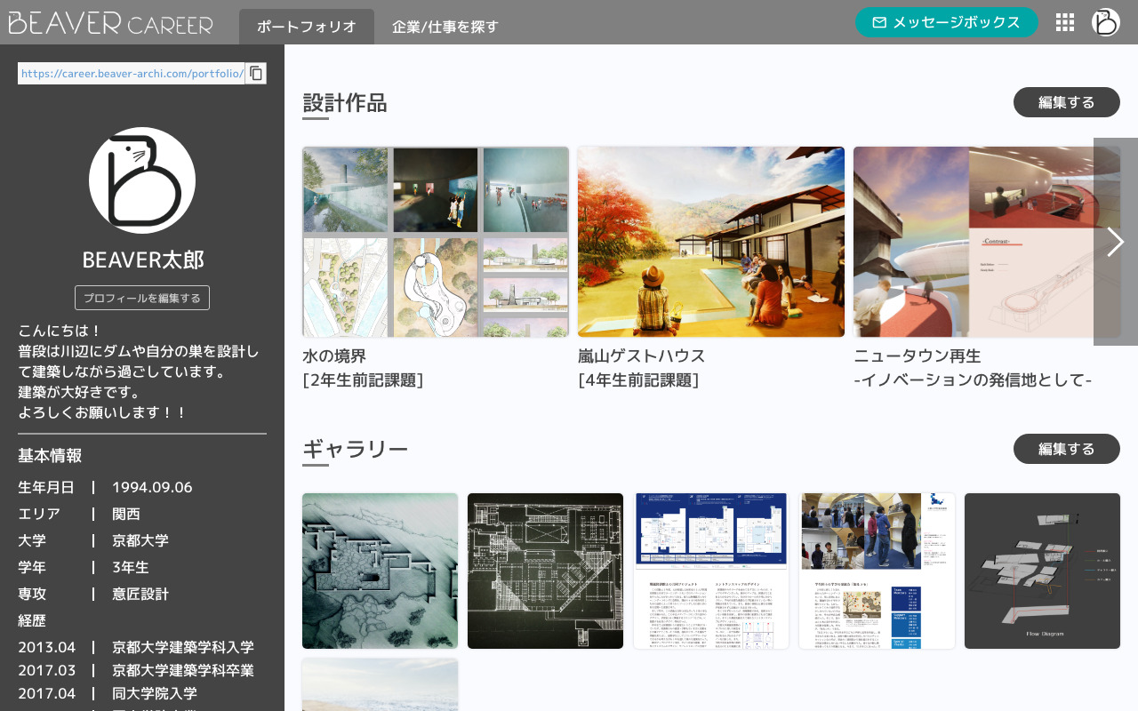Switch to the ポートフォリオ tab

(307, 27)
